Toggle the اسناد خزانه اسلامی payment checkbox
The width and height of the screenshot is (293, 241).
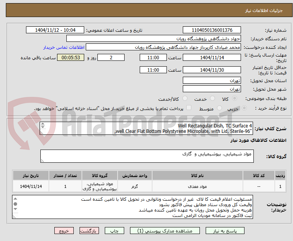tap(189, 108)
